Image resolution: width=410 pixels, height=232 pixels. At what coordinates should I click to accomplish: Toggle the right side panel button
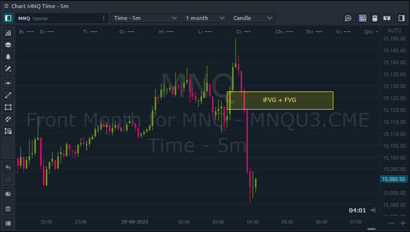(401, 18)
